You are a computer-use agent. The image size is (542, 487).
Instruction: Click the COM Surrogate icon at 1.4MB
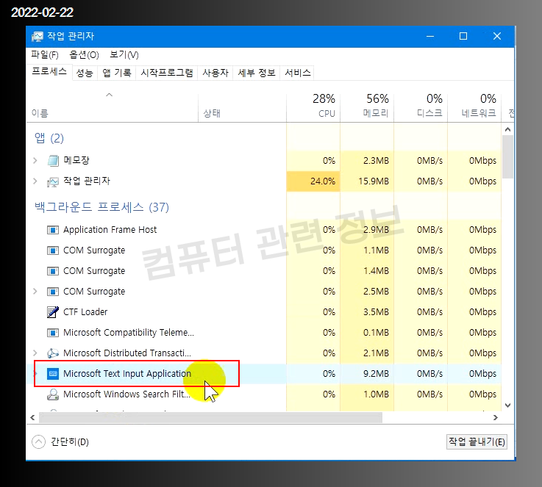pyautogui.click(x=53, y=271)
